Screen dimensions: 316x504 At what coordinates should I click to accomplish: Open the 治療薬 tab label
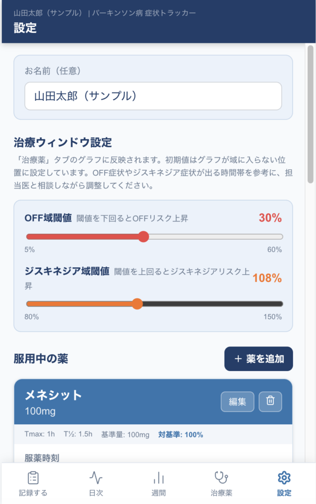pyautogui.click(x=221, y=493)
